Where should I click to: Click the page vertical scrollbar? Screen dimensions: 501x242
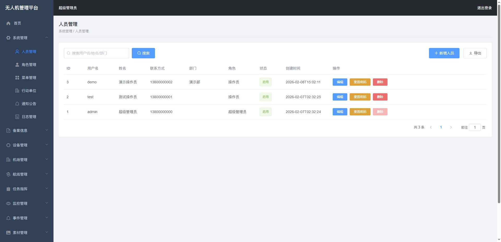(x=499, y=104)
